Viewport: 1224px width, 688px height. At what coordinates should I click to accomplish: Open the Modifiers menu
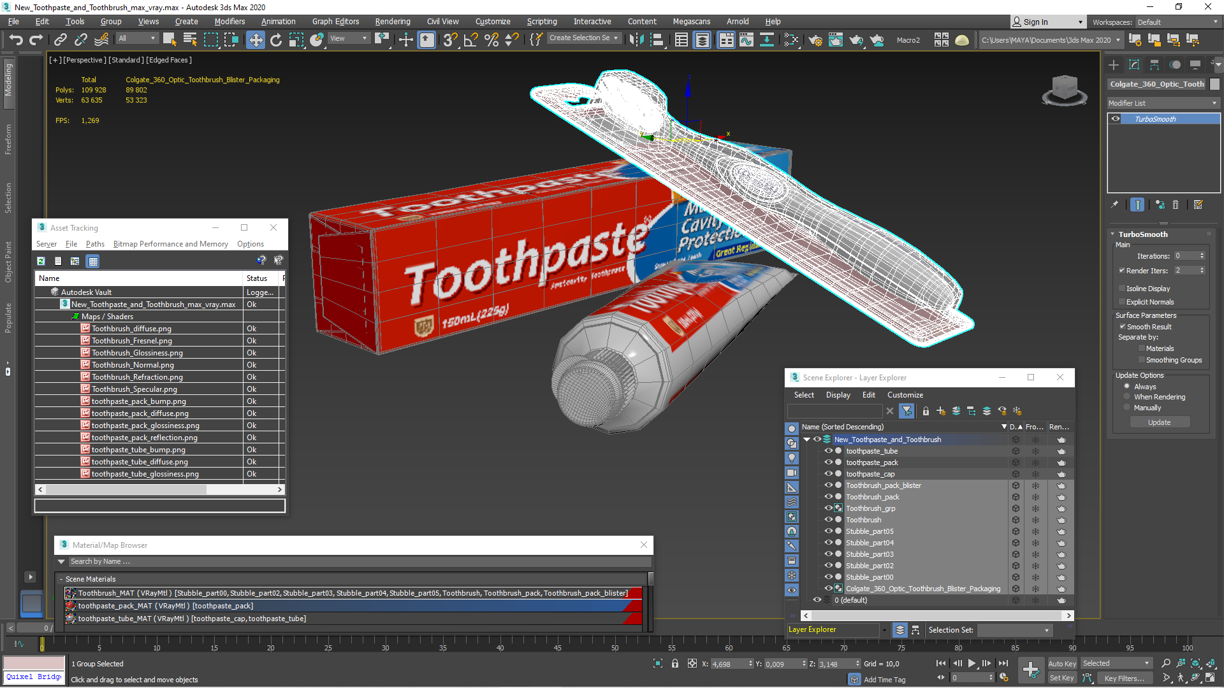[x=229, y=22]
